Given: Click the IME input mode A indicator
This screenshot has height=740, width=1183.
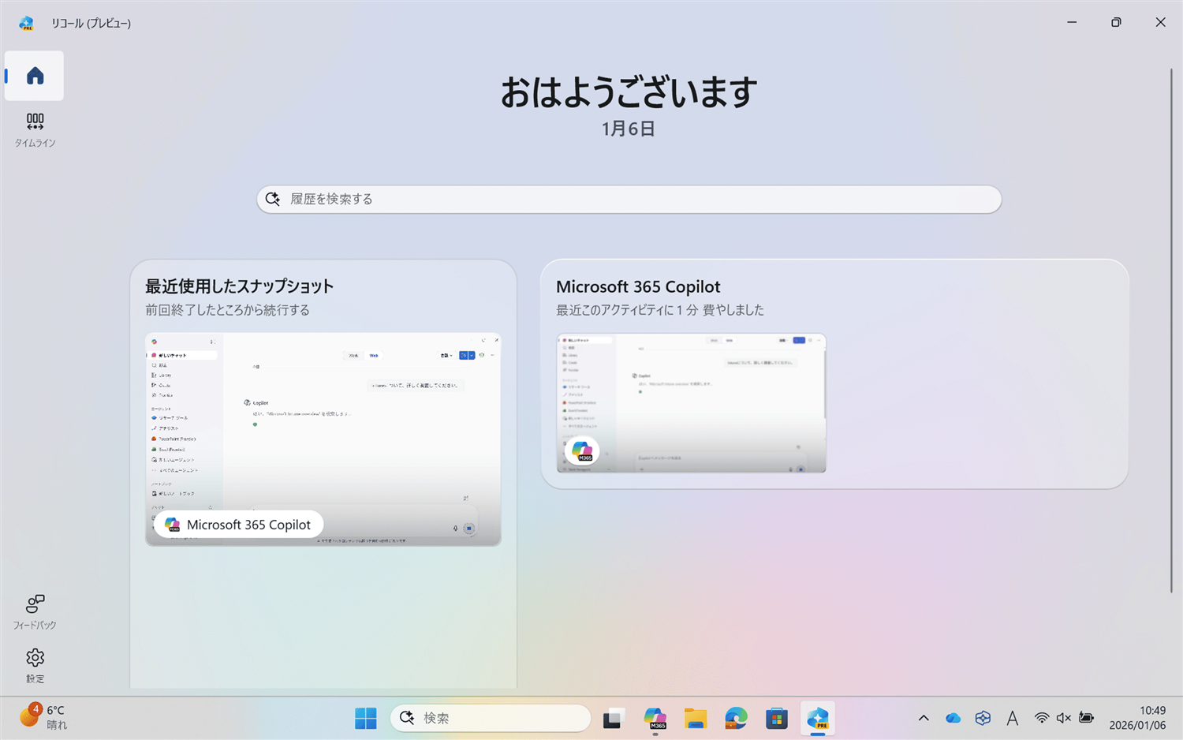Looking at the screenshot, I should pyautogui.click(x=1013, y=718).
